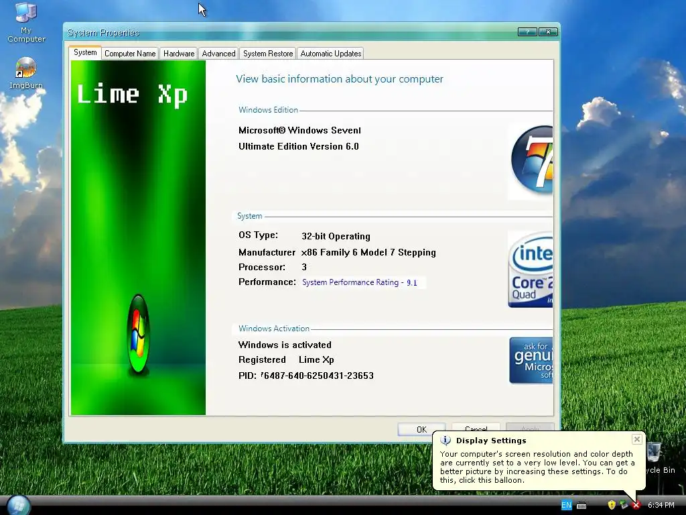Click the 'View basic information about your computer' heading
Viewport: 686px width, 515px height.
pos(340,79)
